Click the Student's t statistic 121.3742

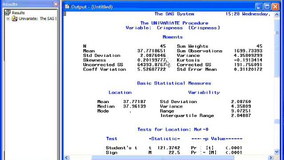click(x=169, y=148)
